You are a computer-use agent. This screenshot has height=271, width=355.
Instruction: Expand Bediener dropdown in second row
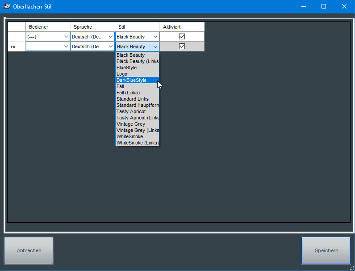66,47
